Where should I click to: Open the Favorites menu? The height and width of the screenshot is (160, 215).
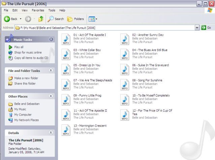click(x=38, y=10)
